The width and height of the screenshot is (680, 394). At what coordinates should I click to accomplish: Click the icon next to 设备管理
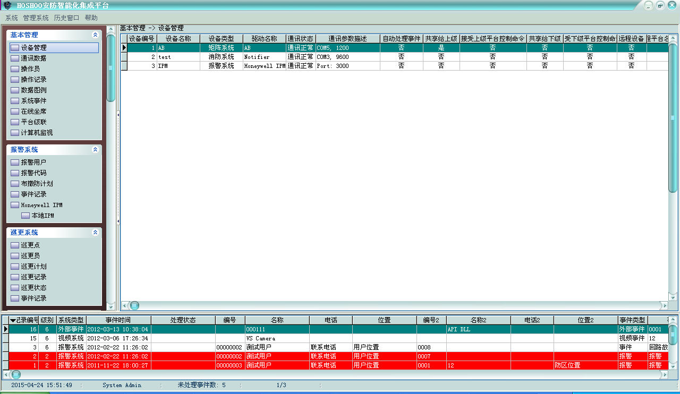tap(15, 48)
